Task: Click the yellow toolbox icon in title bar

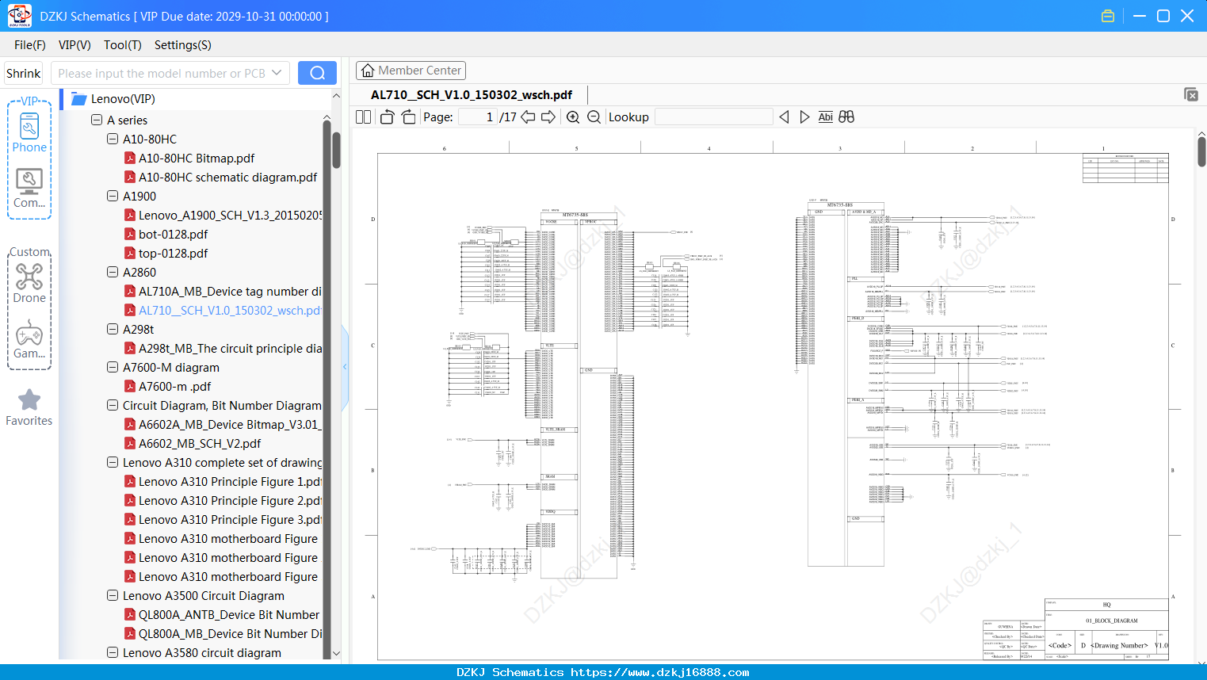Action: pyautogui.click(x=1108, y=16)
